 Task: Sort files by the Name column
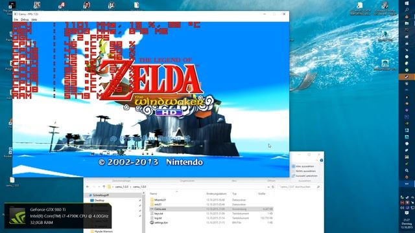point(154,194)
